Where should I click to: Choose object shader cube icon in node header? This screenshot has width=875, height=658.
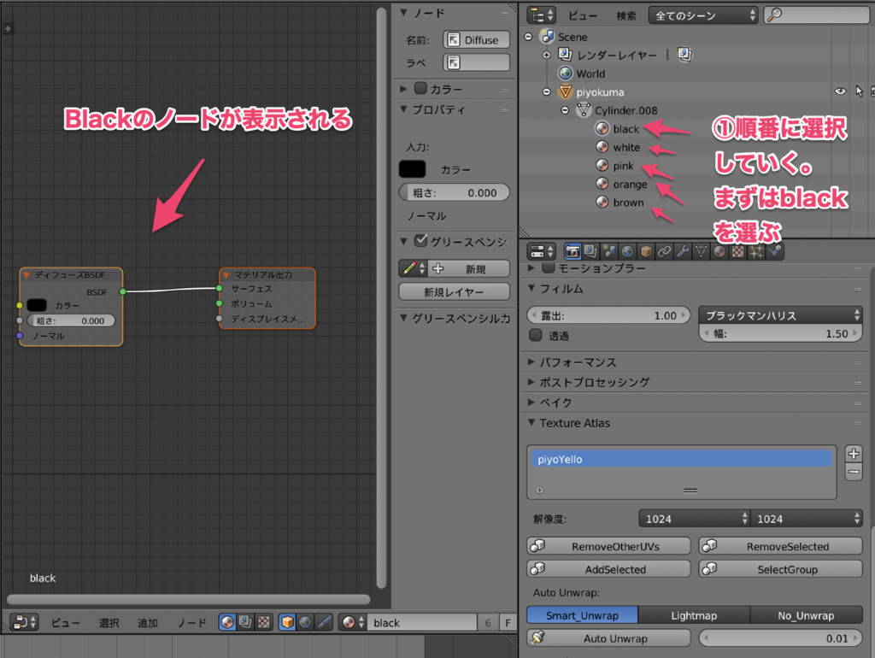pos(287,622)
